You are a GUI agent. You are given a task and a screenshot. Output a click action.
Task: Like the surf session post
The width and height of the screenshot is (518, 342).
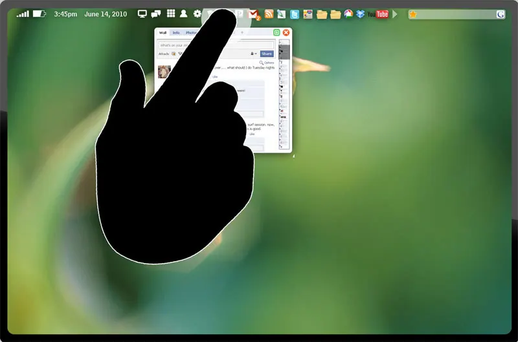[x=252, y=134]
